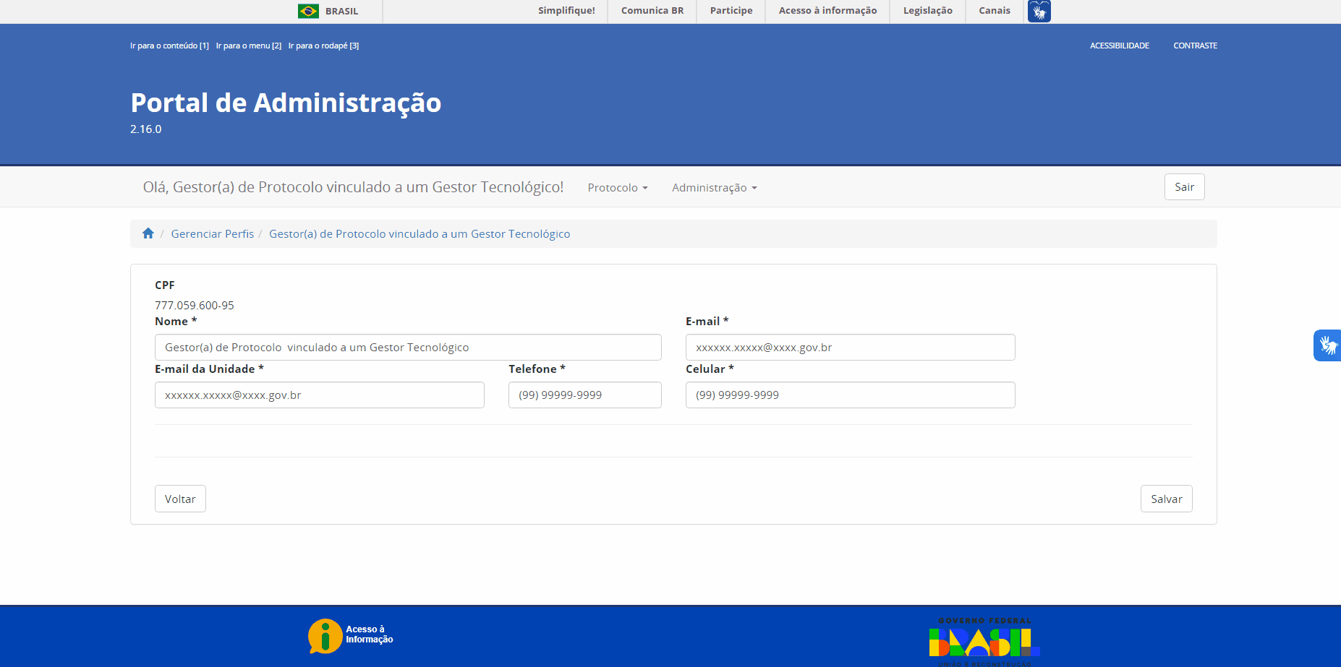
Task: Click the Sair button
Action: pos(1184,187)
